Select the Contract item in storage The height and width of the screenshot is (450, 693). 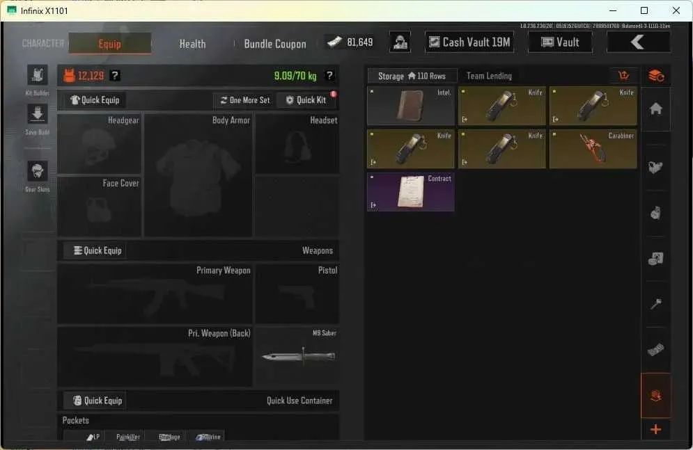point(411,191)
